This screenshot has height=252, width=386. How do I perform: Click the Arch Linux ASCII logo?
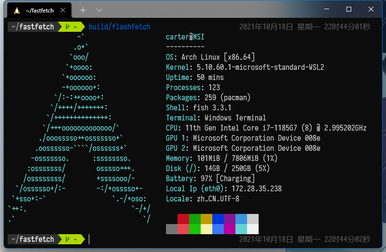(79, 128)
